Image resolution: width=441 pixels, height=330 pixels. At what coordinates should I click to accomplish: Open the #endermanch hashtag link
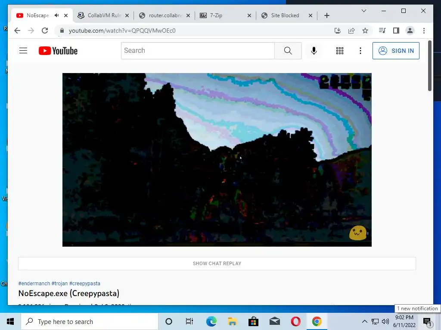[34, 284]
